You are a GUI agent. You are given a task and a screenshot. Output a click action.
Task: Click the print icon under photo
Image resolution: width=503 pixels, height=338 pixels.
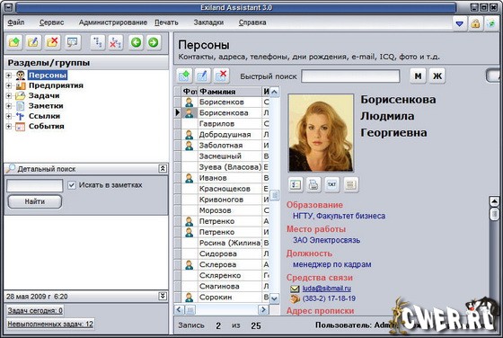tap(313, 184)
